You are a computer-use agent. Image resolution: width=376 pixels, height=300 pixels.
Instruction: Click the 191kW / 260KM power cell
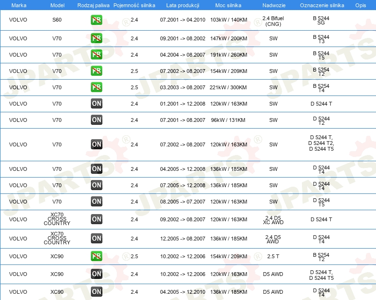tap(228, 55)
